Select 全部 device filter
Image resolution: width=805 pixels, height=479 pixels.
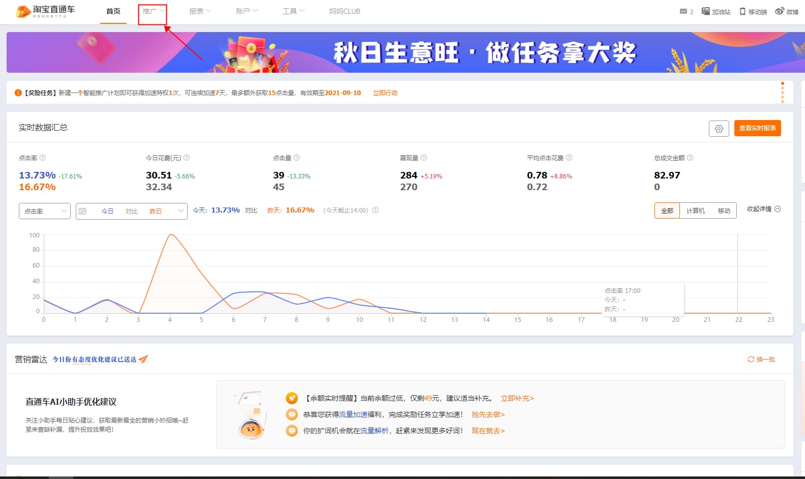coord(667,211)
